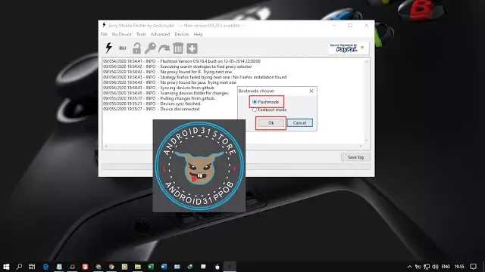Viewport: 485px width, 272px height.
Task: Click log line 'Flashtool Version 0.9.18.4 built on'
Action: 182,61
